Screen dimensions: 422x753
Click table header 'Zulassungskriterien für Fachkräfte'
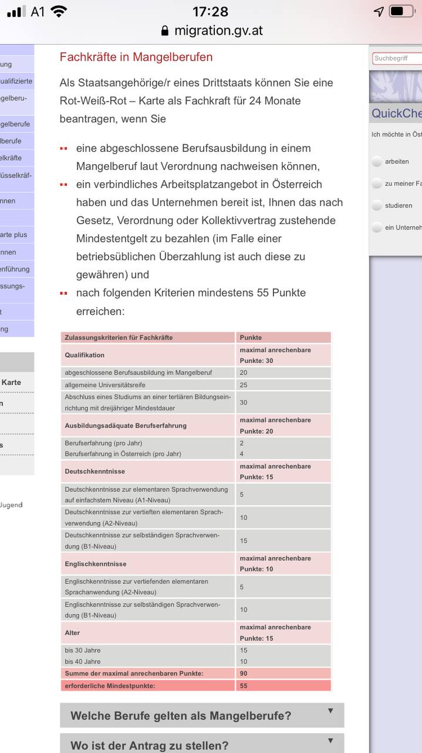click(148, 338)
